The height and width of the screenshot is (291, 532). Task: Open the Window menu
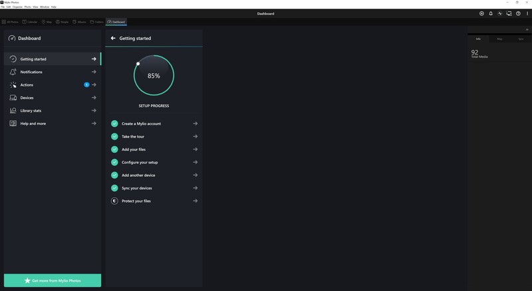(x=45, y=7)
